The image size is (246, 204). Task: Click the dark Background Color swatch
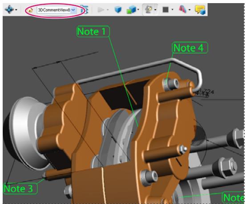165,10
